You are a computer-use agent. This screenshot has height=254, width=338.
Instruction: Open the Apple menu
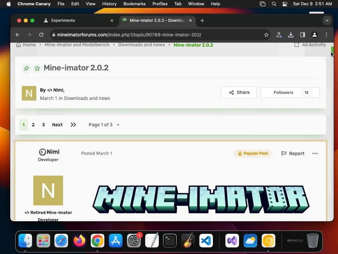[9, 4]
